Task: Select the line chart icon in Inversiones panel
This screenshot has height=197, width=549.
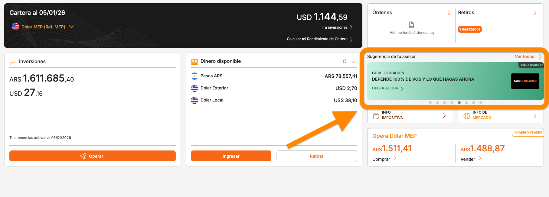Action: point(13,61)
